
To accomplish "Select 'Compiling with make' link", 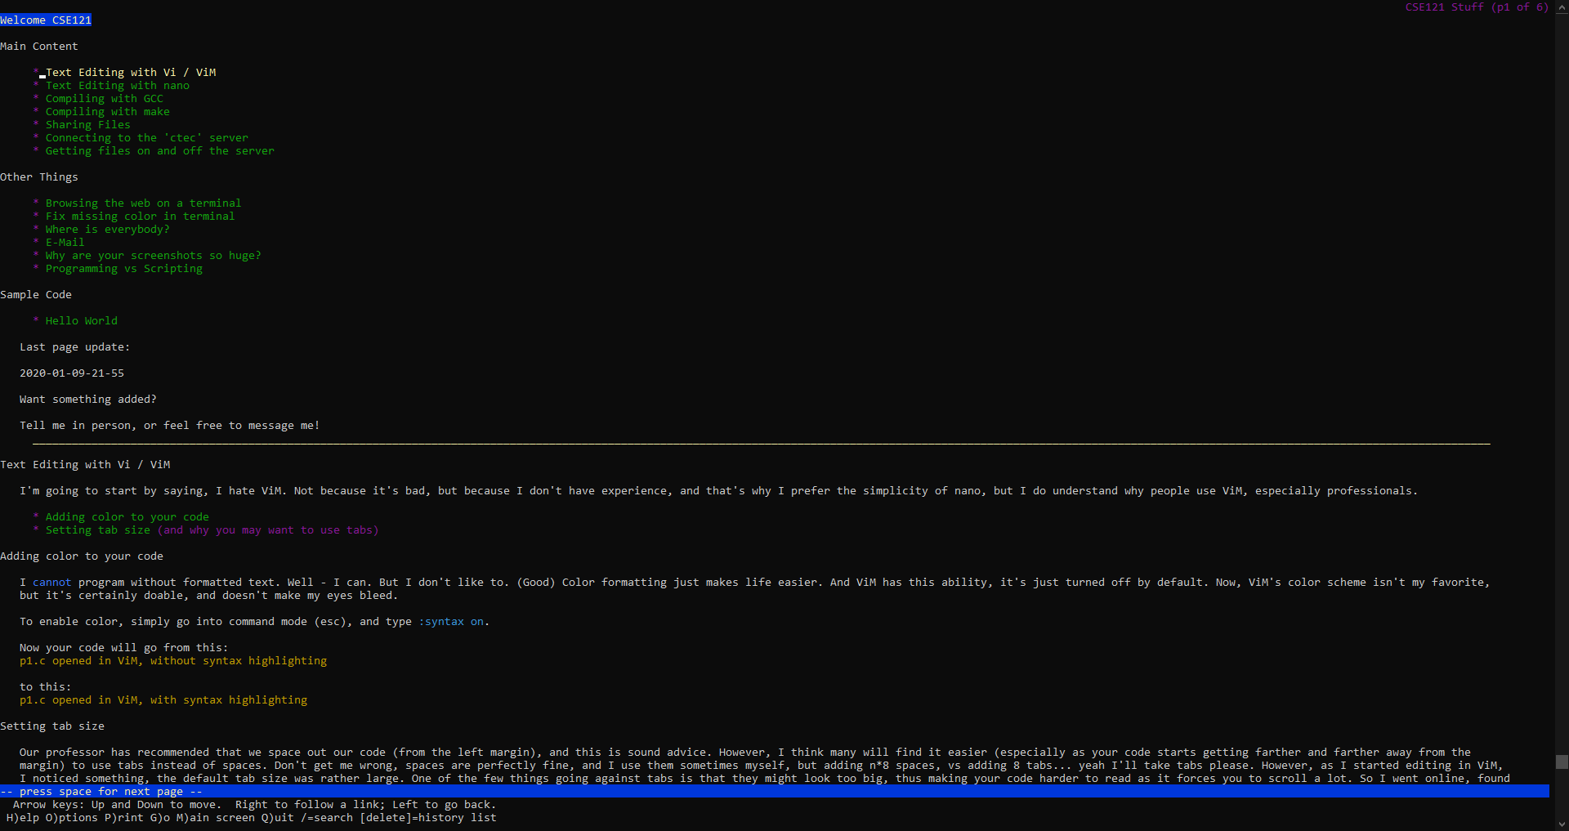I will pos(108,112).
